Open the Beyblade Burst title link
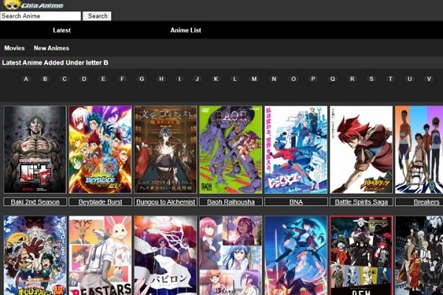443x295 pixels. point(100,202)
